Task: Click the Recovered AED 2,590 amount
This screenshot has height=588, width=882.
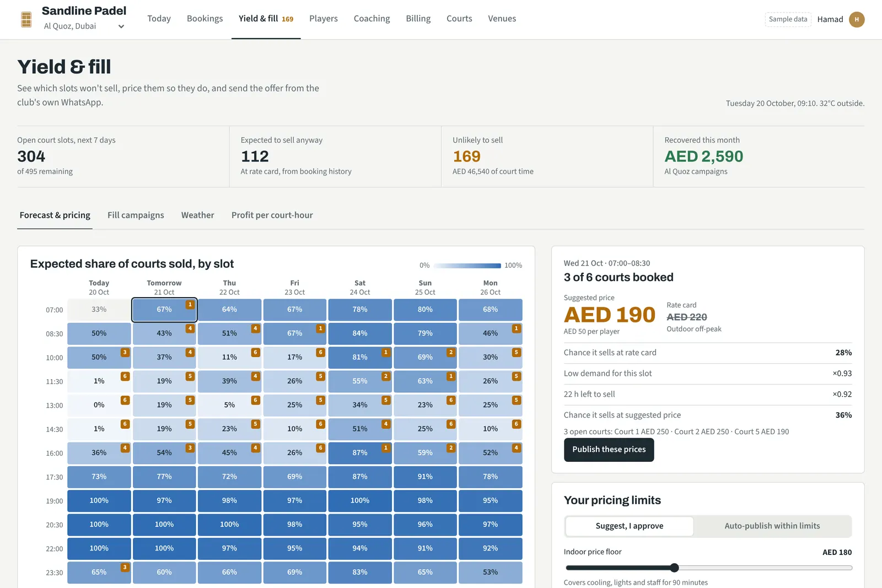Action: tap(704, 157)
